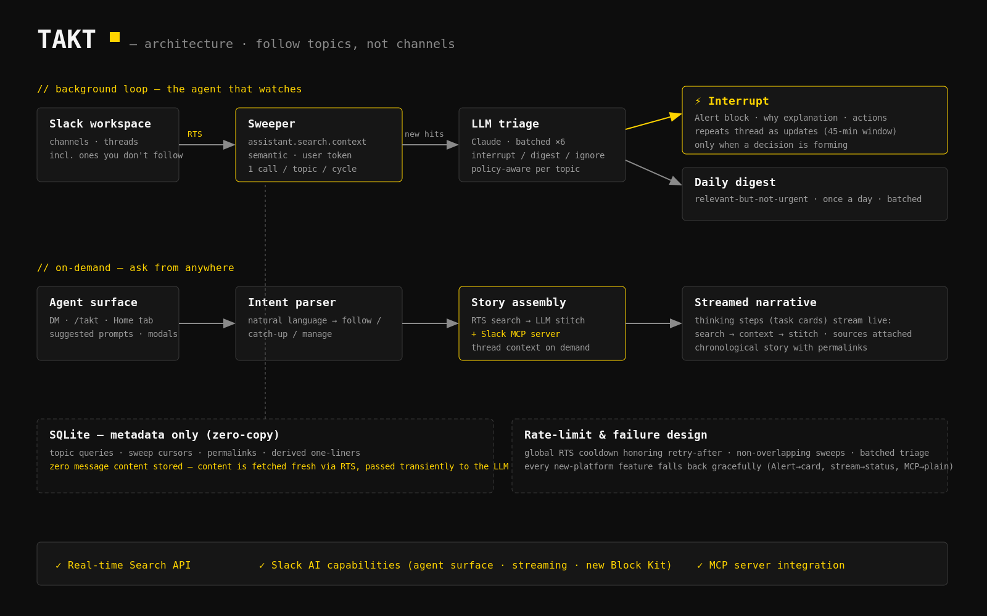This screenshot has width=987, height=616.
Task: Click 'thread context on demand' line
Action: 531,347
